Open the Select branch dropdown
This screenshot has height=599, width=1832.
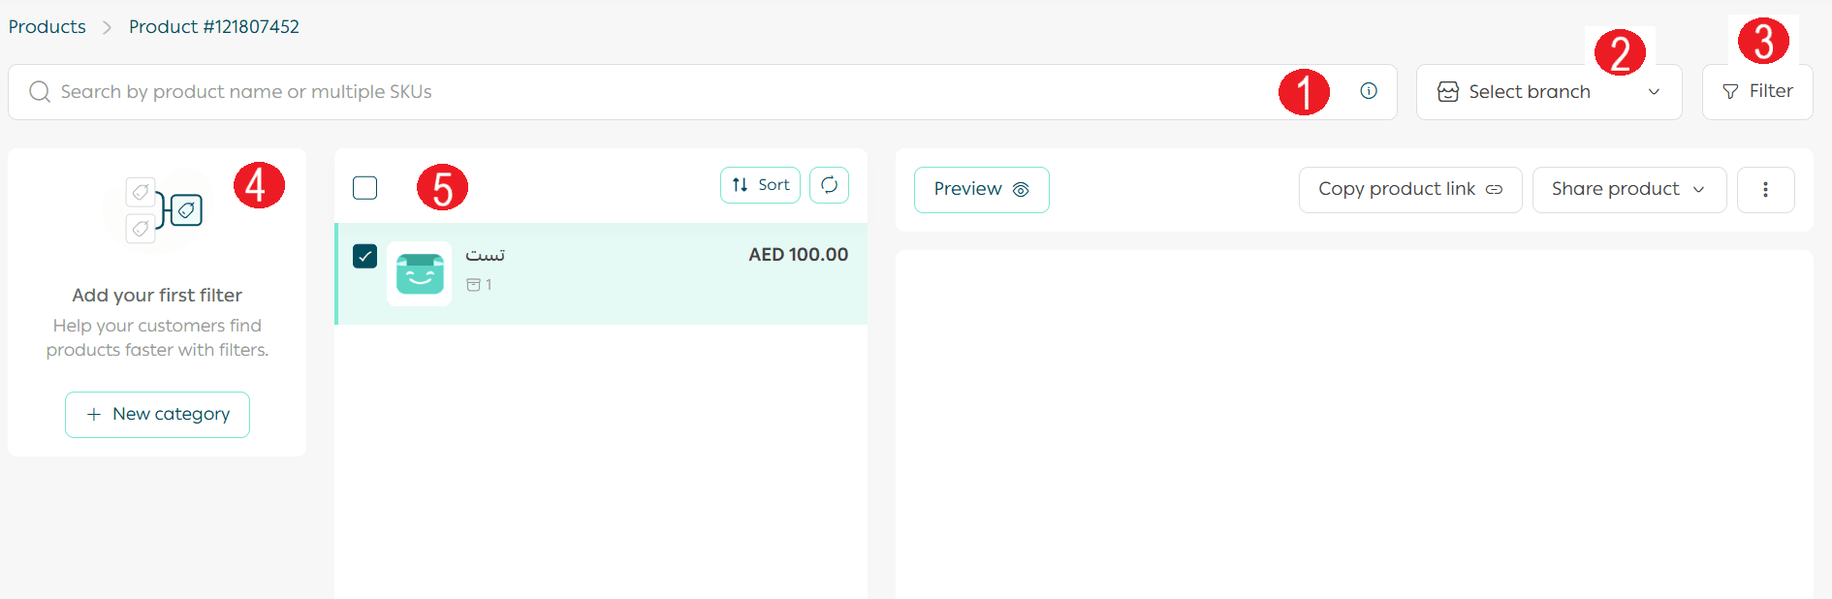[x=1548, y=92]
